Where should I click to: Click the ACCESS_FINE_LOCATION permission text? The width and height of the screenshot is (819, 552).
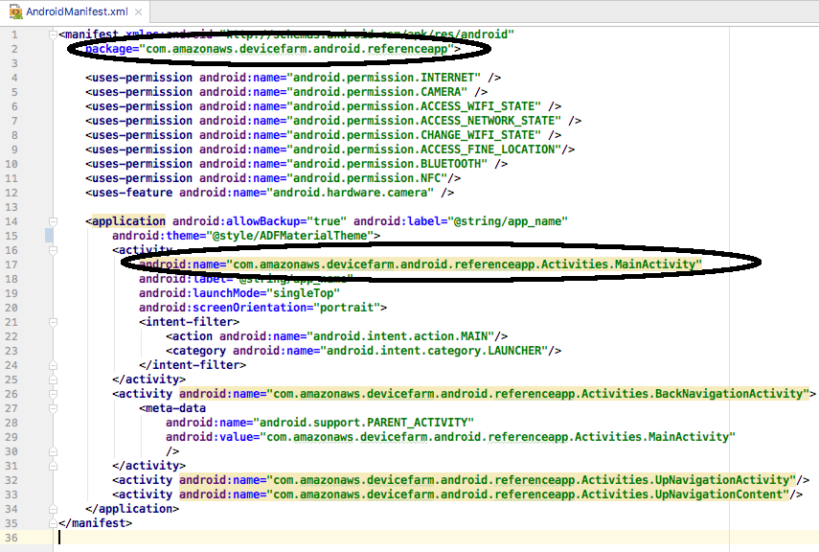[423, 149]
